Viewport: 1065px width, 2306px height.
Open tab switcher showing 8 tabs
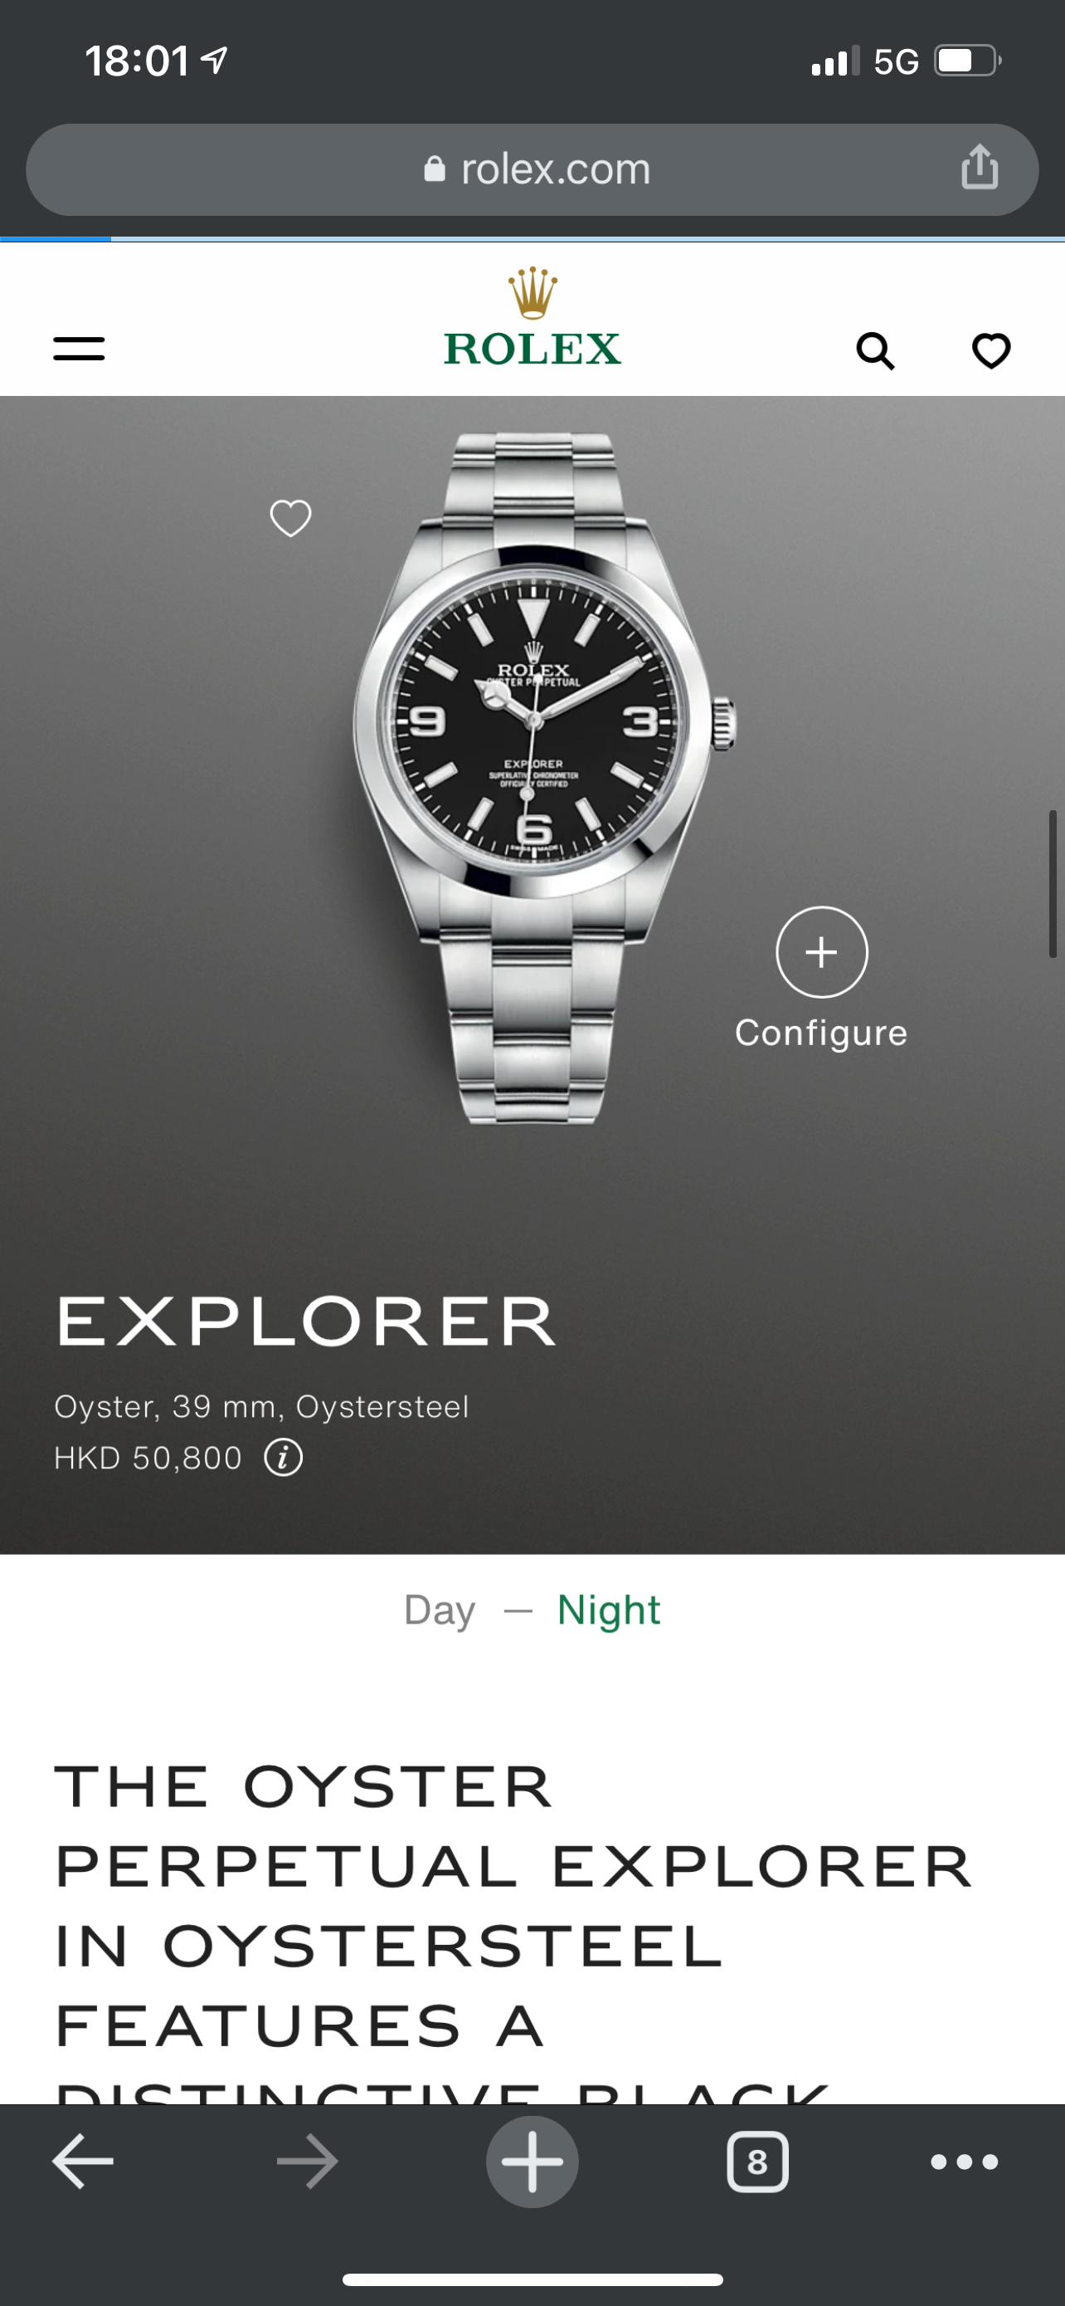pos(757,2162)
